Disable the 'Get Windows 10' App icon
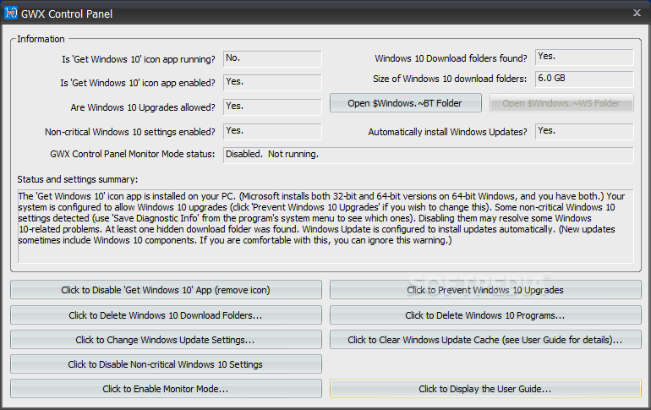Screen dimensions: 651x410 click(166, 290)
